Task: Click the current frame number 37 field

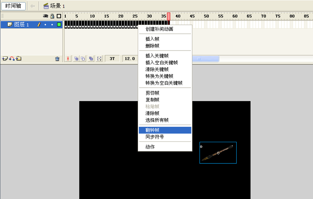Action: coord(112,58)
